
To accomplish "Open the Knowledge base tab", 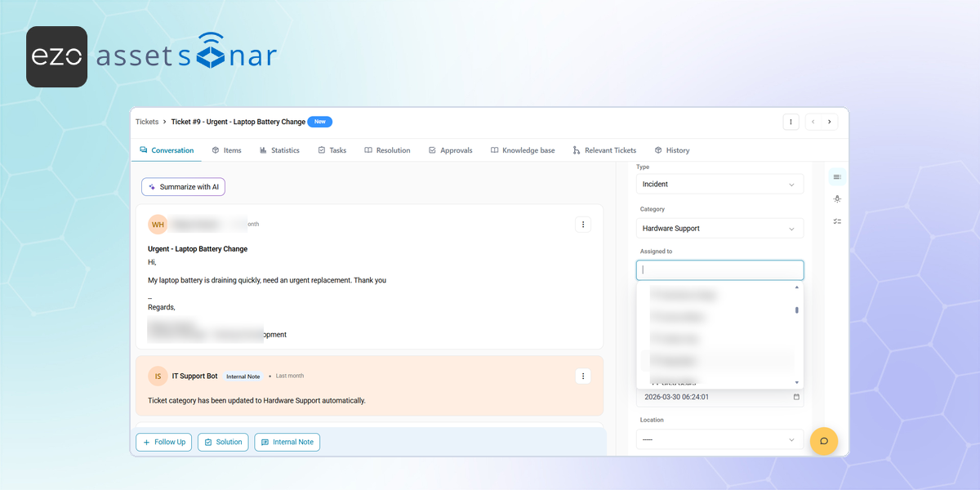I will tap(523, 150).
